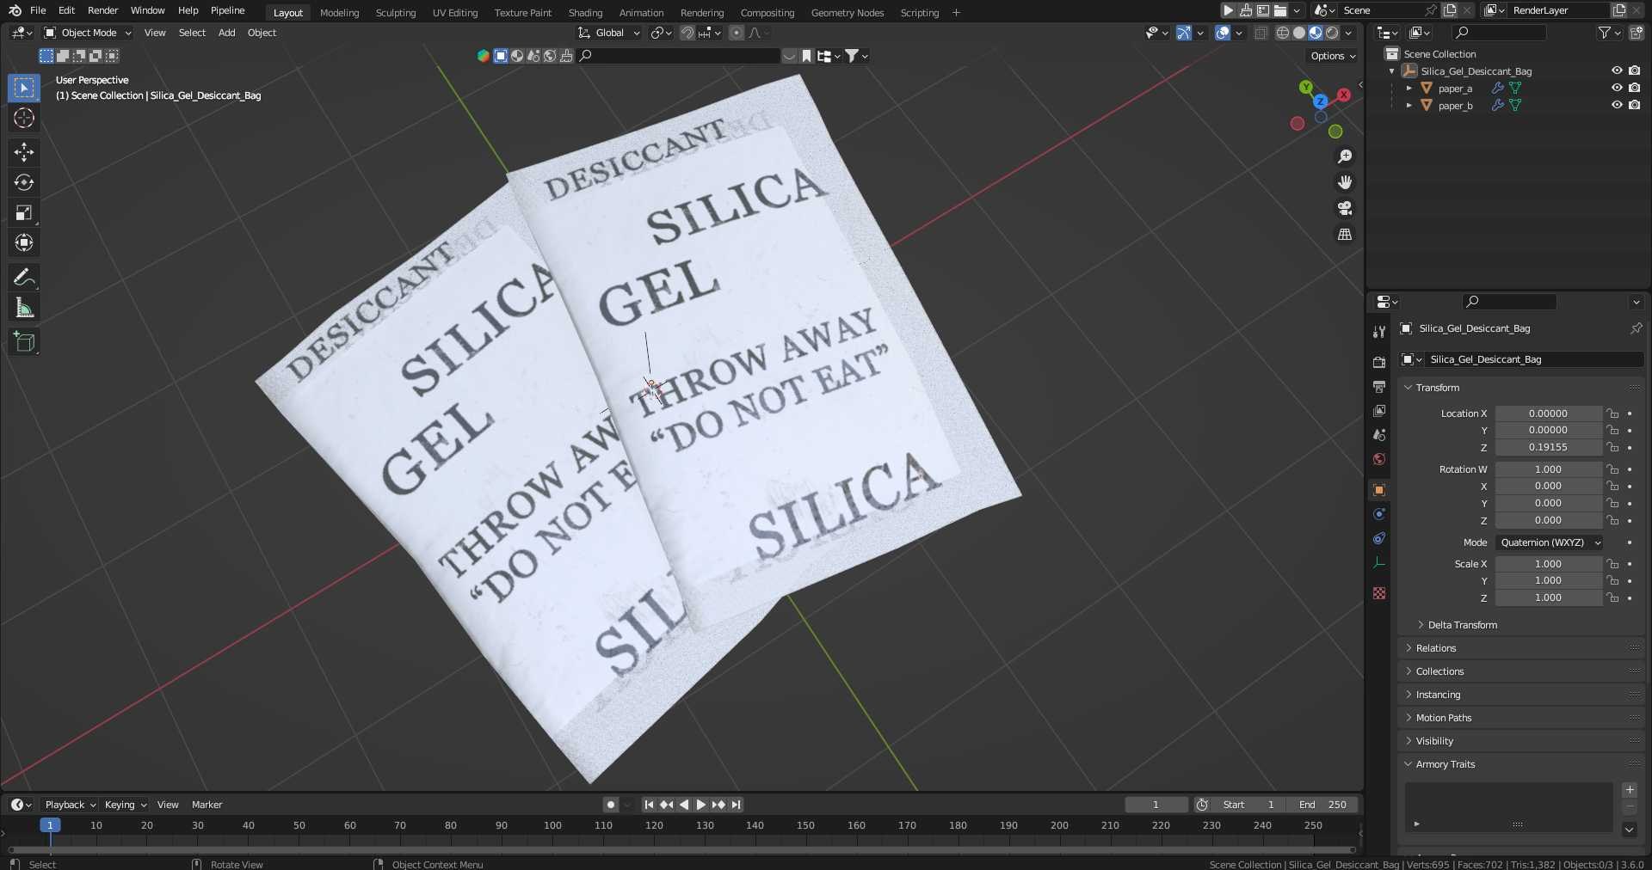Select the Measure tool
The image size is (1652, 870).
pos(24,308)
